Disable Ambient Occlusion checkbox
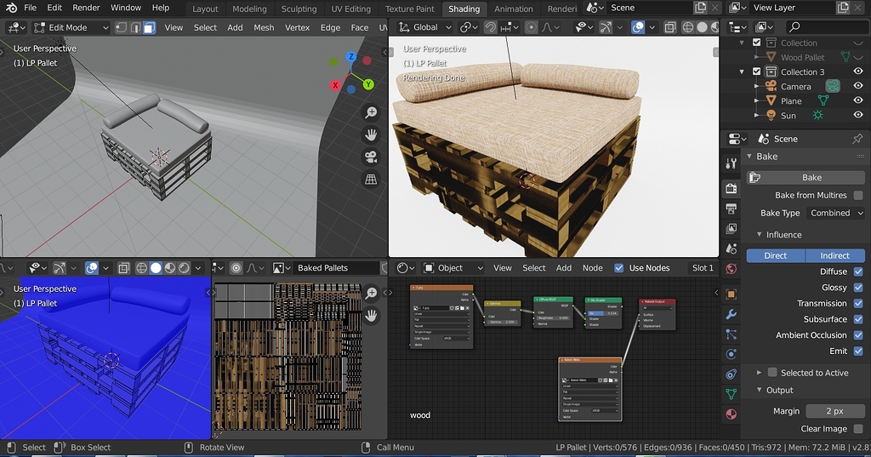871x457 pixels. pyautogui.click(x=858, y=335)
